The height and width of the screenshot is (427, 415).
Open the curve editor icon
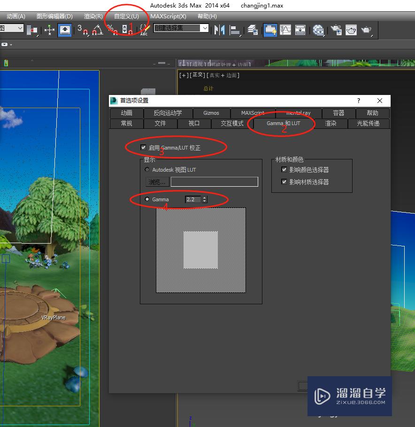[x=285, y=30]
